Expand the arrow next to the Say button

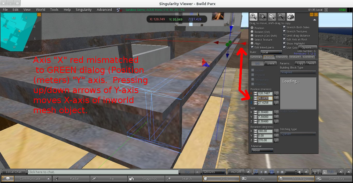198,172
